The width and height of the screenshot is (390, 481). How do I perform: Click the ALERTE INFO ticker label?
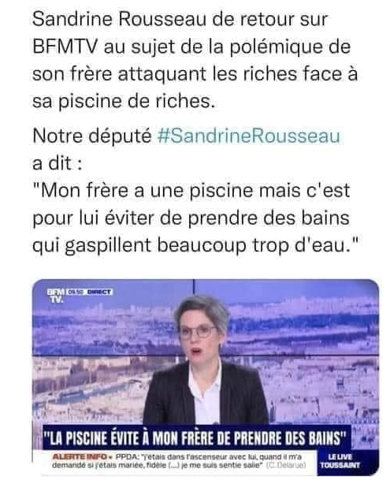[x=80, y=457]
